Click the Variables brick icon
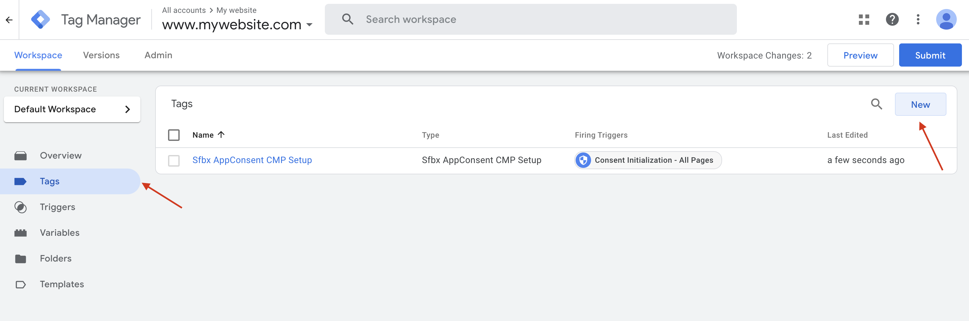969x321 pixels. pos(21,232)
